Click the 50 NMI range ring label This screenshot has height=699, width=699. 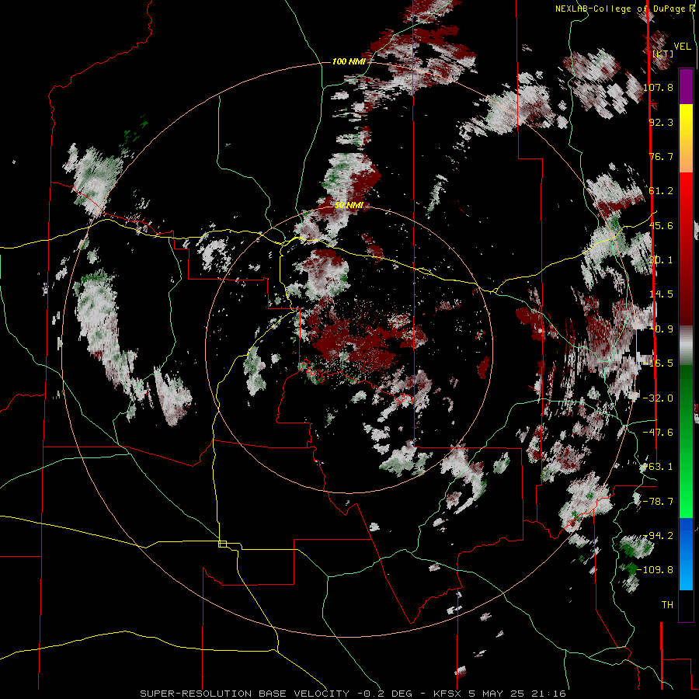click(349, 205)
